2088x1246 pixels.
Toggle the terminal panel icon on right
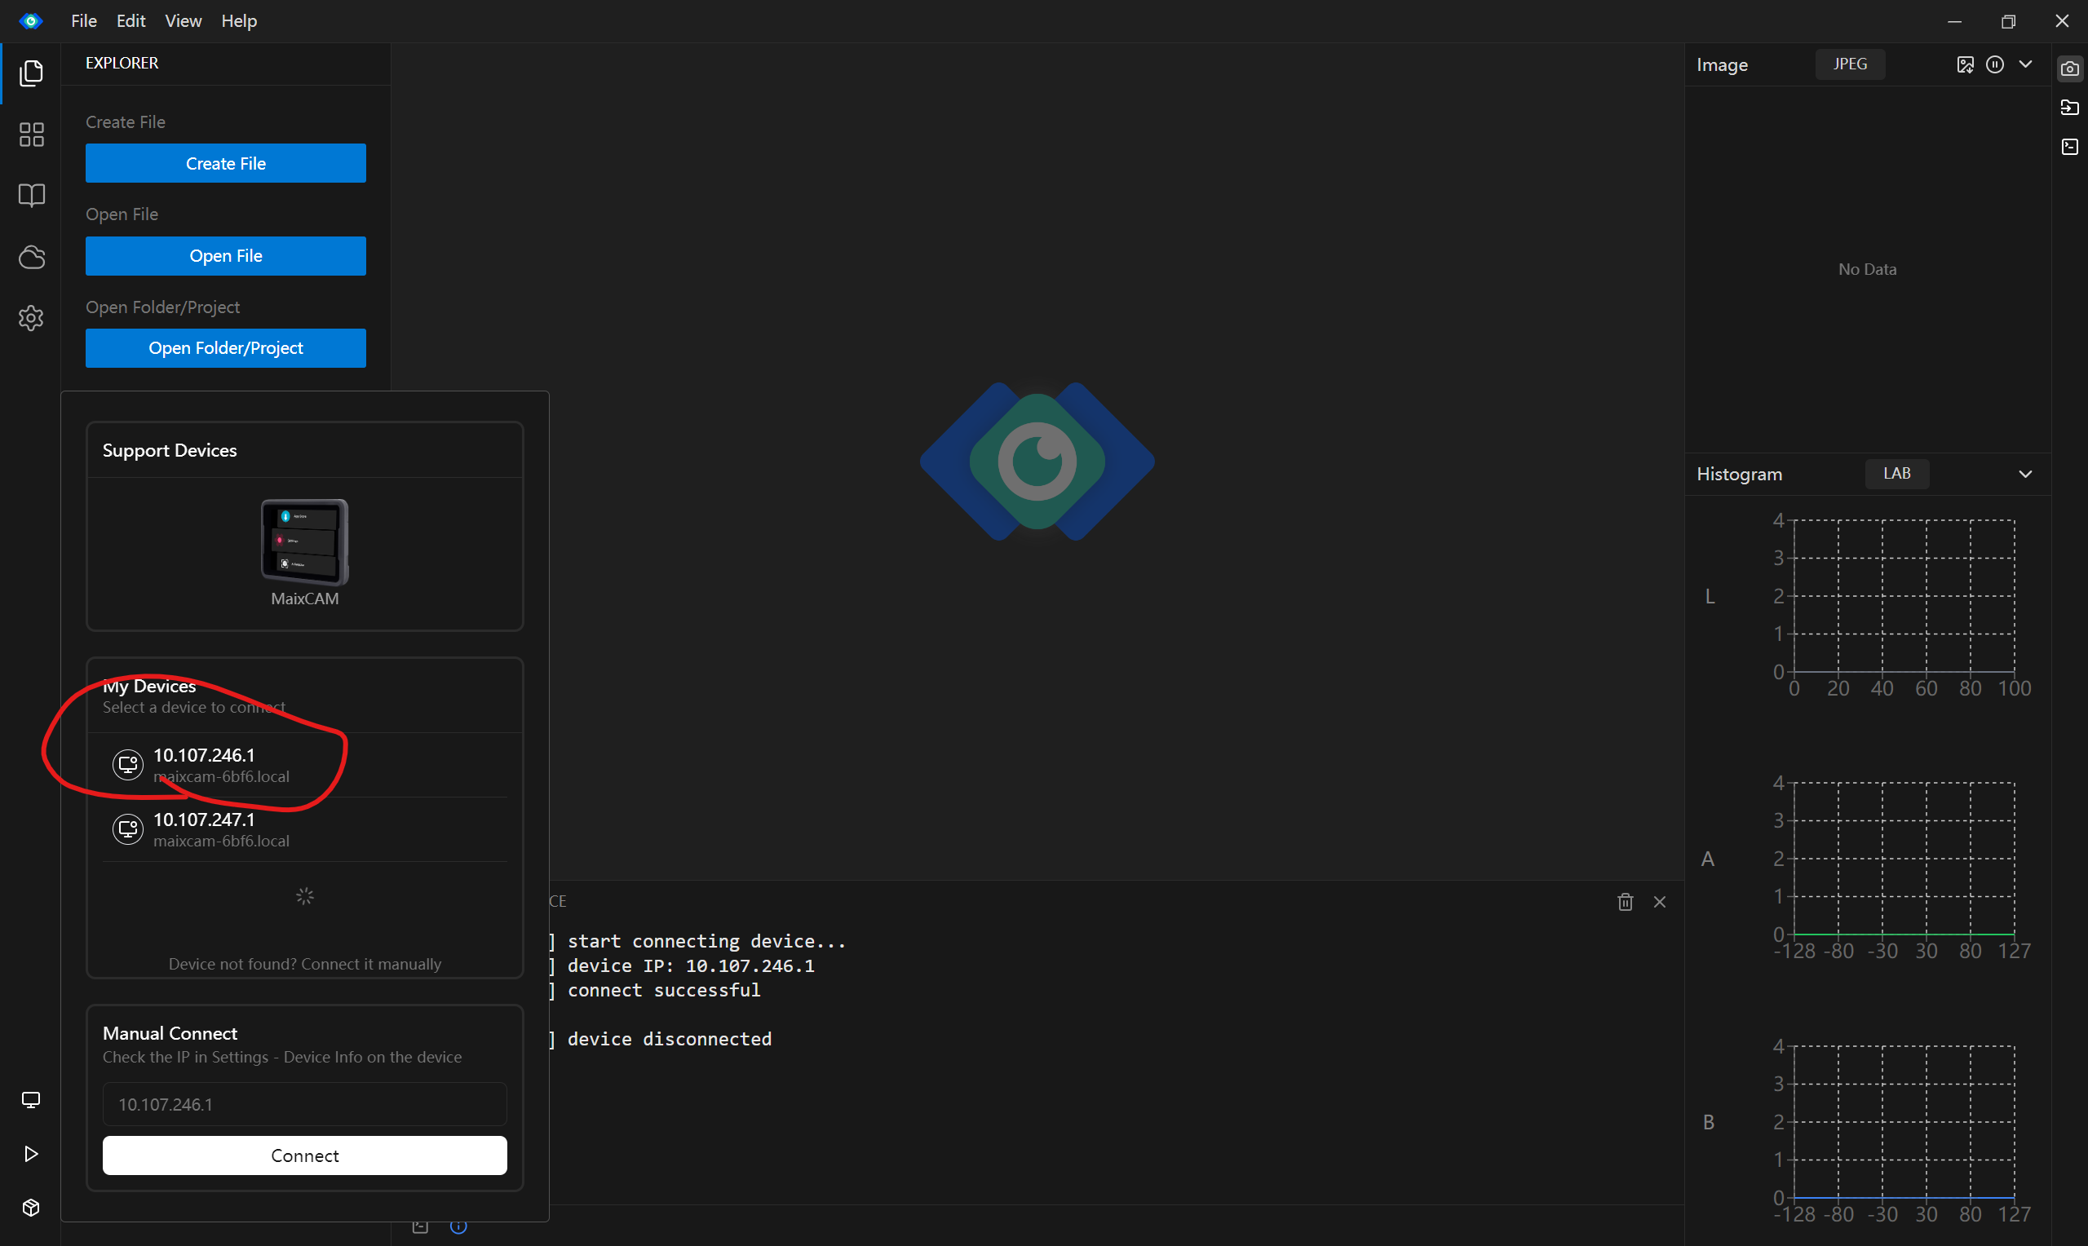[2069, 147]
